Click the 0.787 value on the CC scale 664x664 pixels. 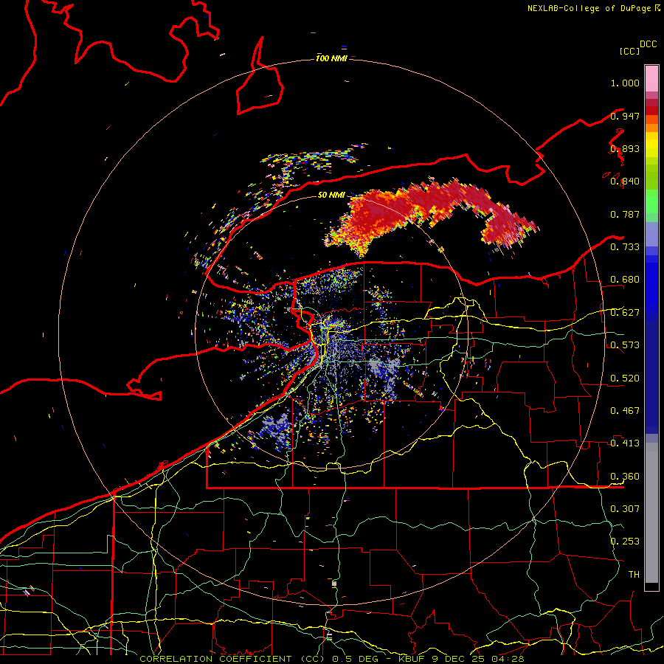point(625,214)
